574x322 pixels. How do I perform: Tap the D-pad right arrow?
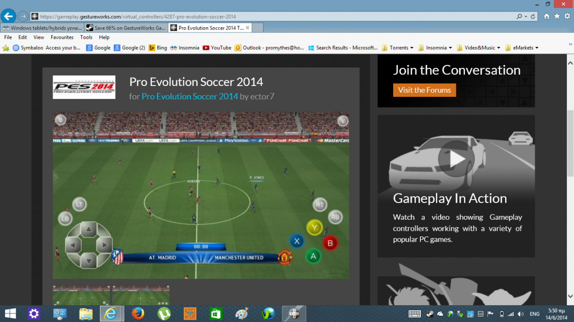[x=104, y=246]
